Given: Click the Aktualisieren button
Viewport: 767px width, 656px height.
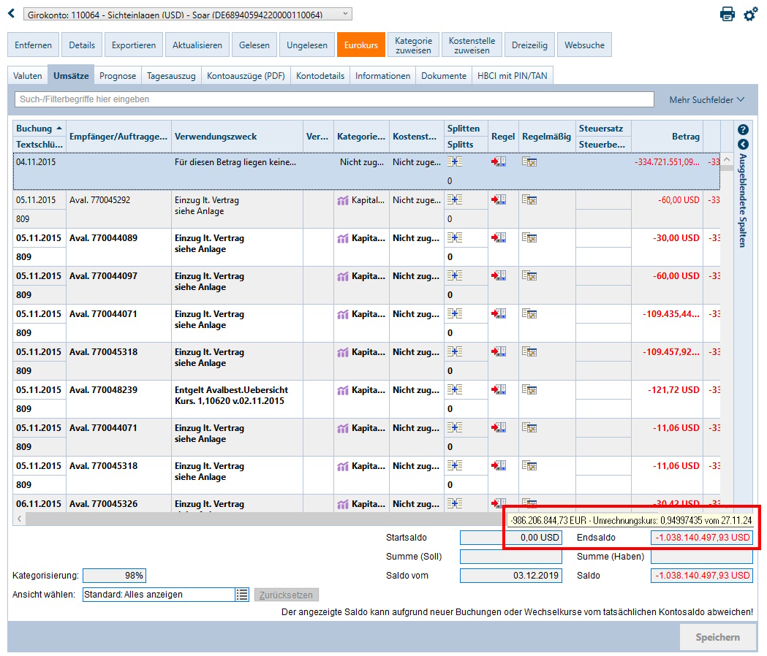Looking at the screenshot, I should (x=197, y=45).
